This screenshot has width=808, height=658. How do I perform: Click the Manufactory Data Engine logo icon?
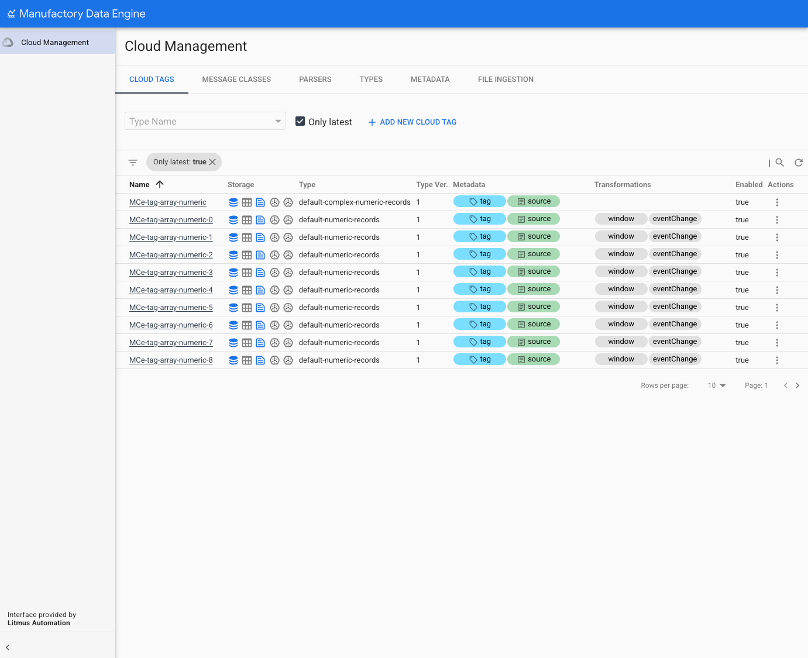pos(12,13)
